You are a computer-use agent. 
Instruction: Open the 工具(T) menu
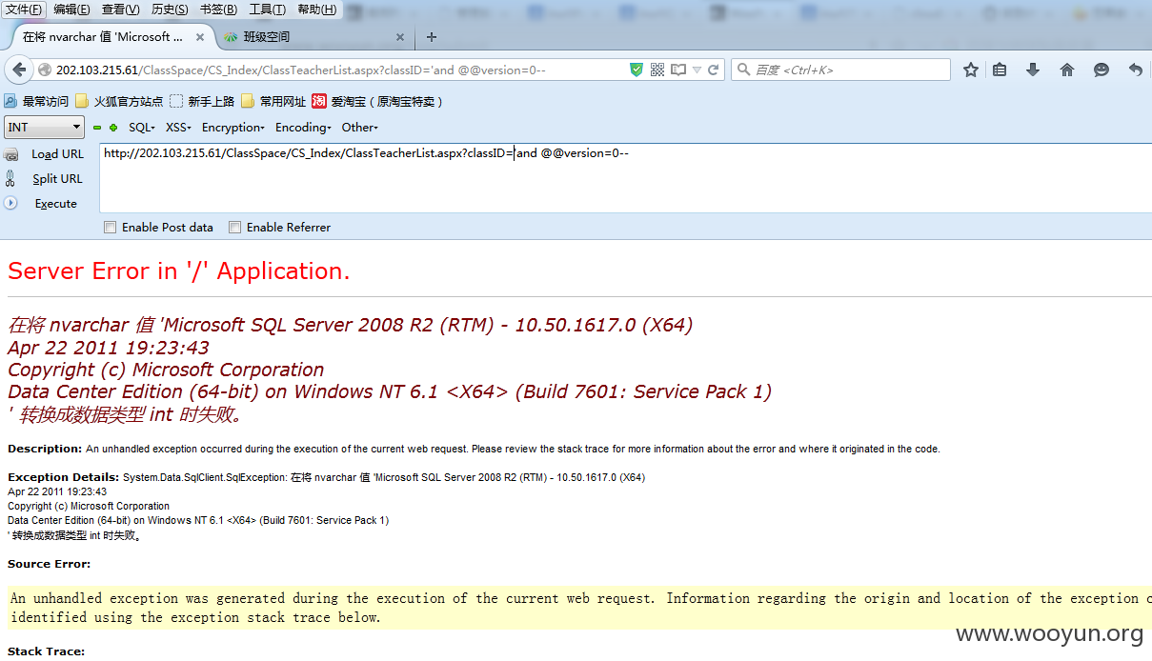[x=267, y=10]
